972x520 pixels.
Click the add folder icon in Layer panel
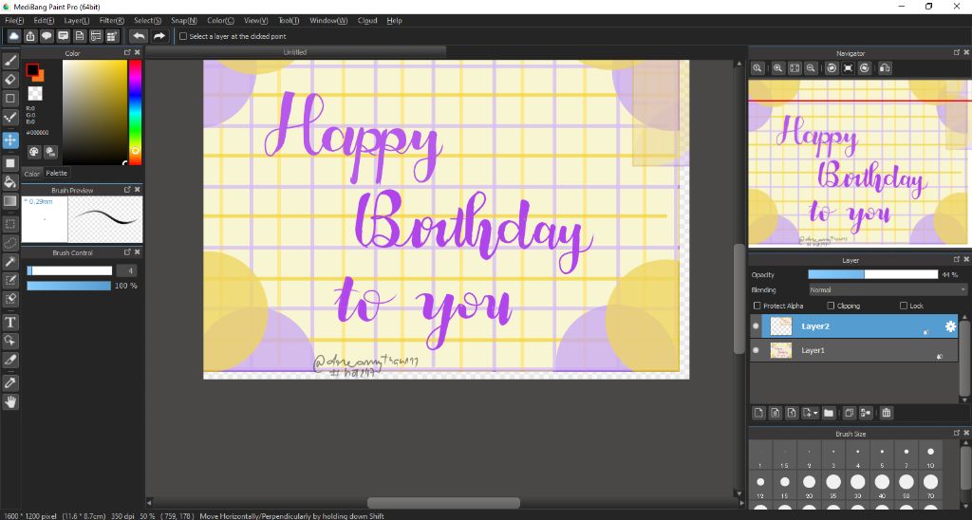829,413
